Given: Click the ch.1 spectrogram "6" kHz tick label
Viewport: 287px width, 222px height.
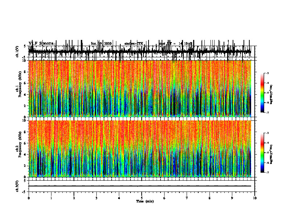Looking at the screenshot, I should pos(25,83).
